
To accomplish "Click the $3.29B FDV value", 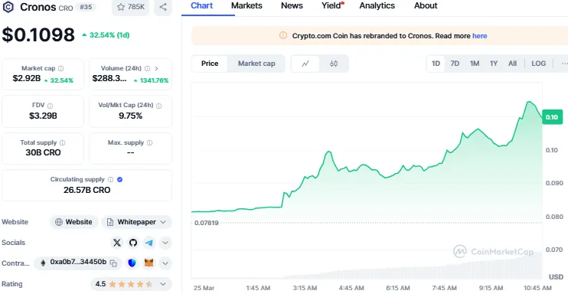I will point(43,116).
